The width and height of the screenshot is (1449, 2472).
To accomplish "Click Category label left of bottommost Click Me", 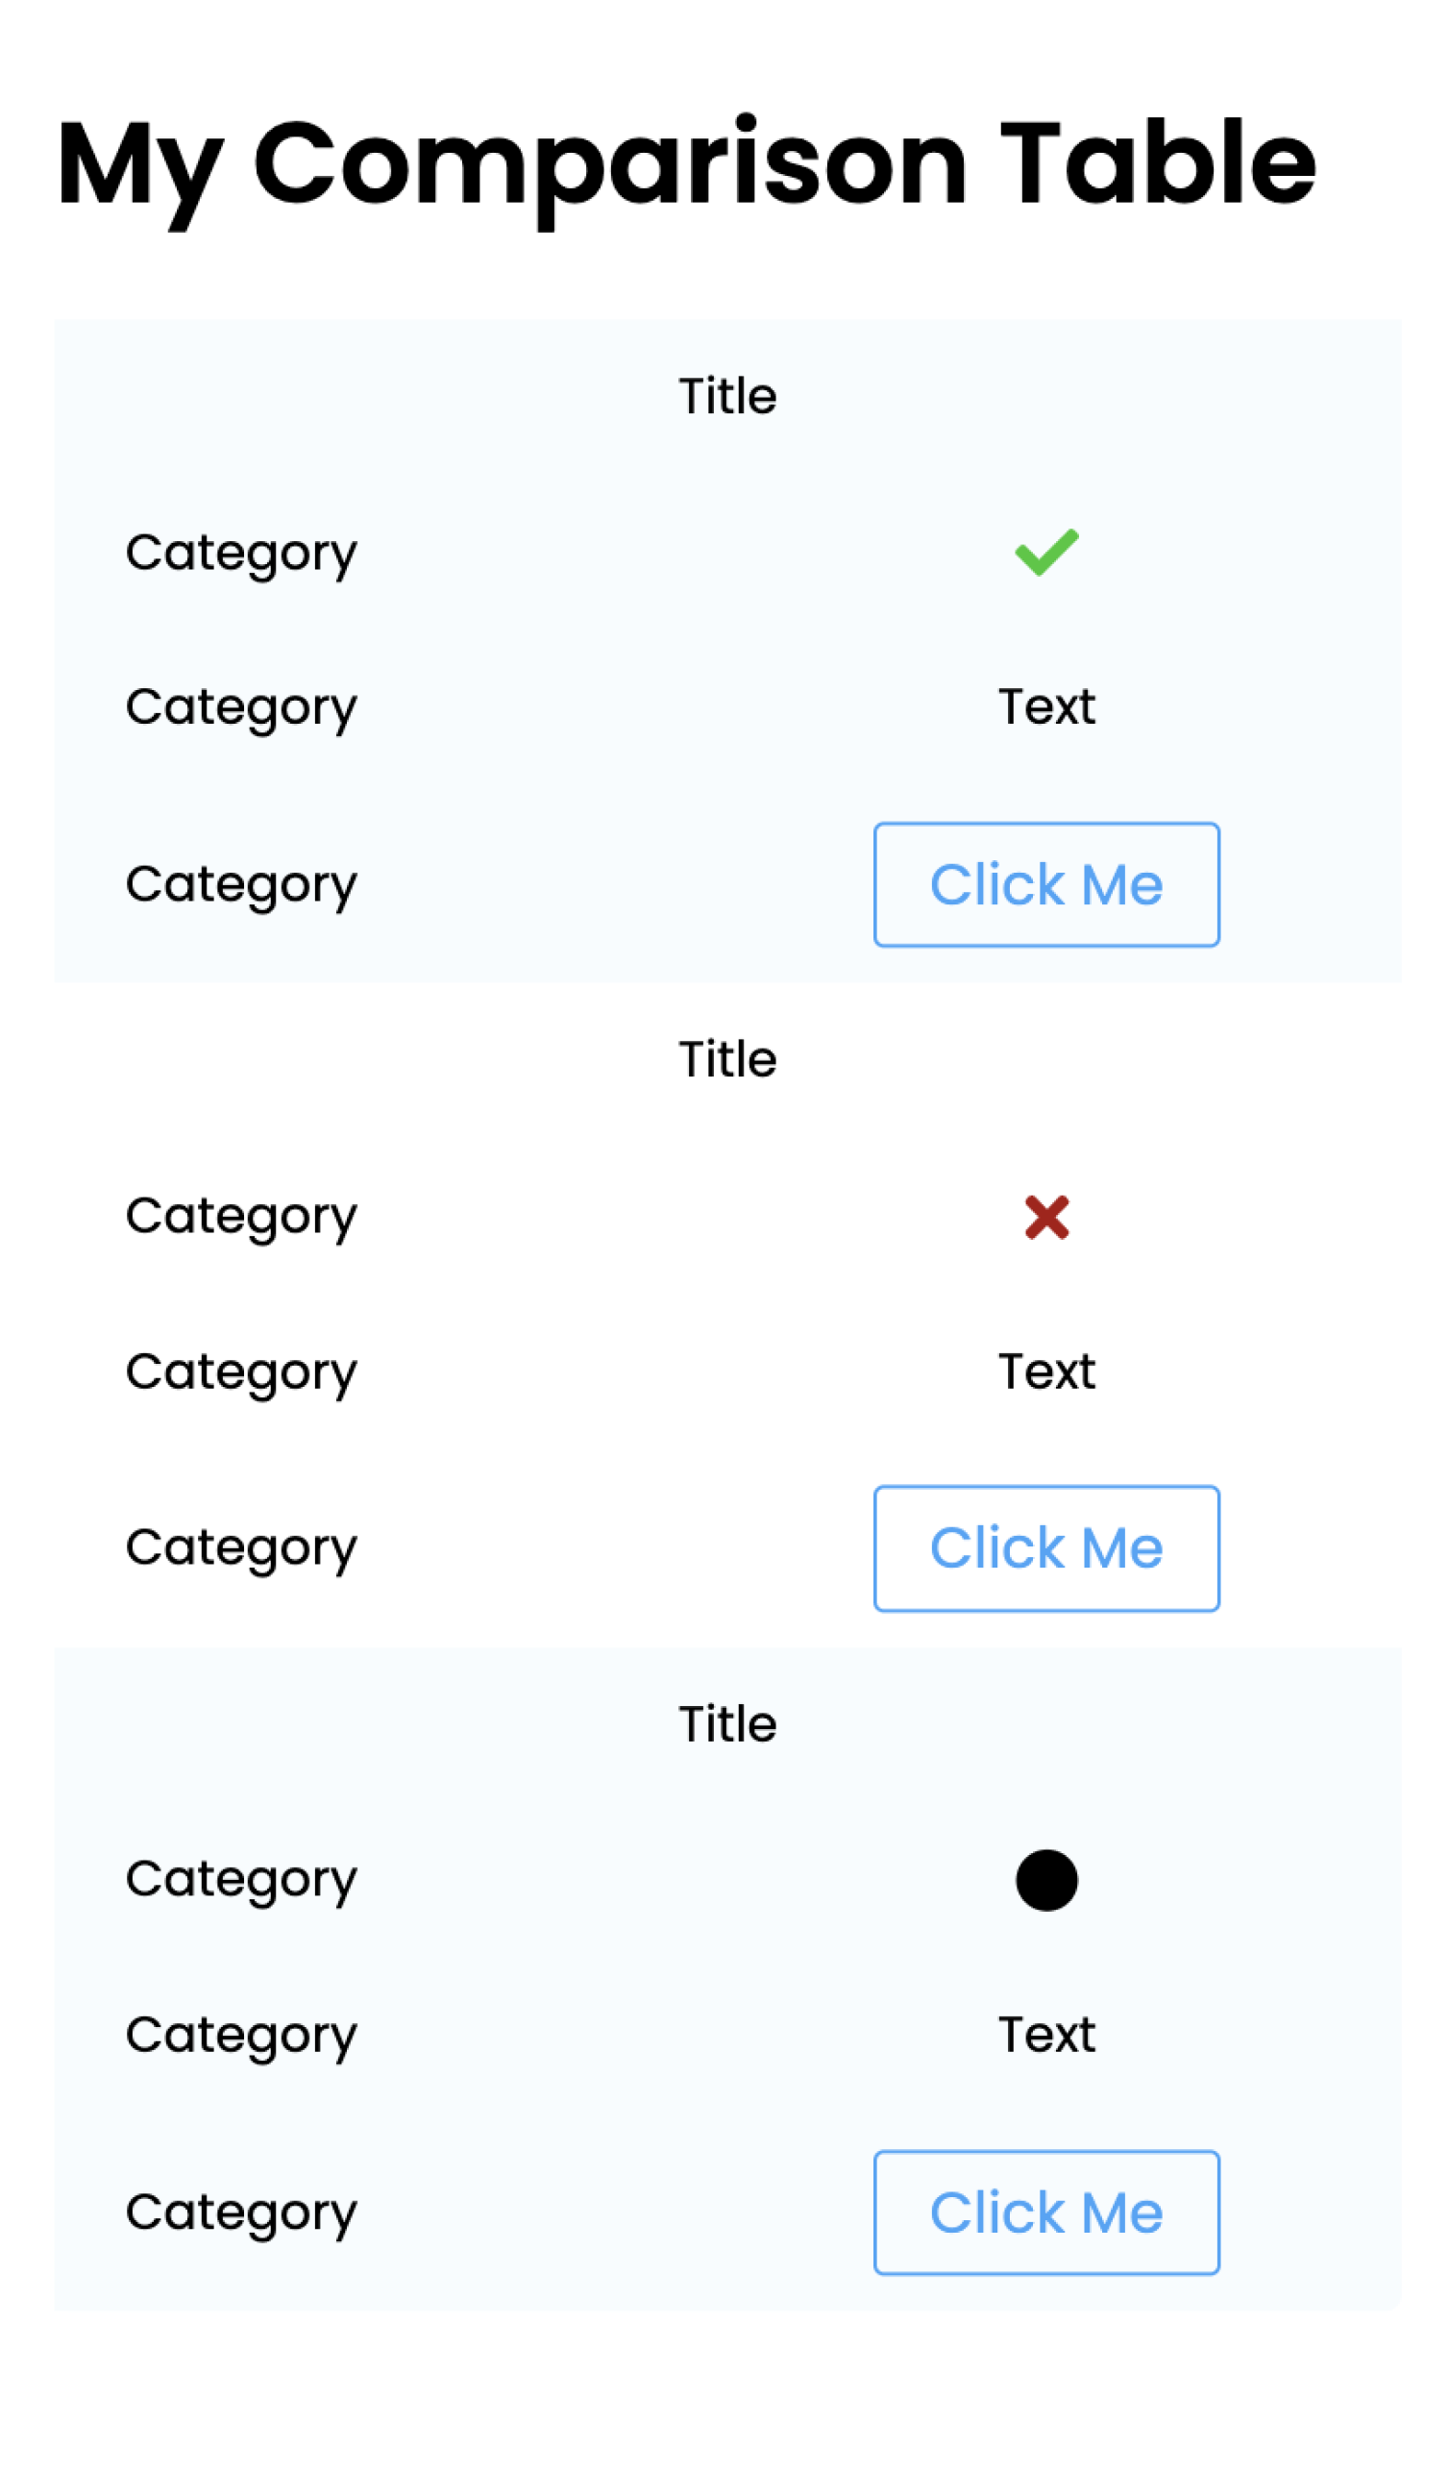I will (241, 2213).
